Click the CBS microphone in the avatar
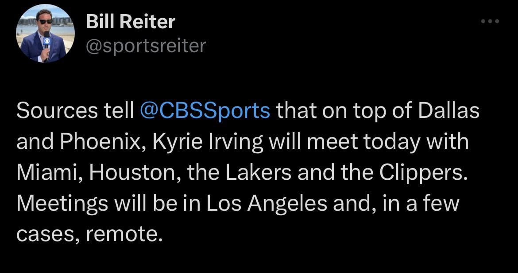Screen dimensions: 518x273 click(46, 43)
